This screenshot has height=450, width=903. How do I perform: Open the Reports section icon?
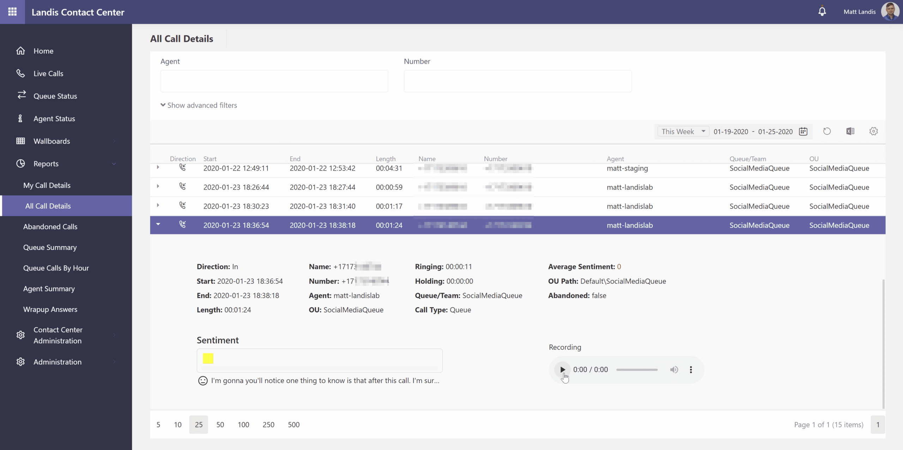pos(21,163)
